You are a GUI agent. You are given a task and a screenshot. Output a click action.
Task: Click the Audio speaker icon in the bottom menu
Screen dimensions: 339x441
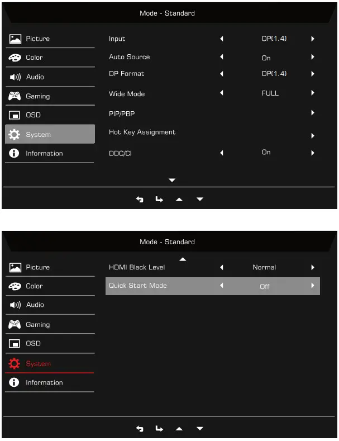click(x=15, y=305)
